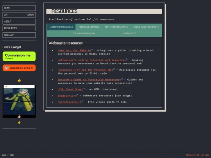211x158 pixels.
Task: Click 'webmaster resources from sadgrl' text
Action: tap(107, 96)
